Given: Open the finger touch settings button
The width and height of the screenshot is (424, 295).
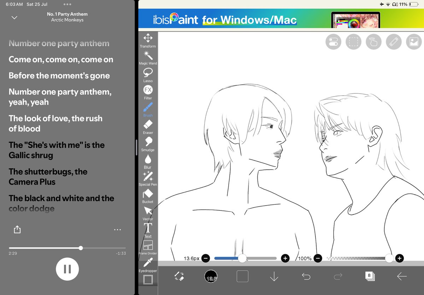Looking at the screenshot, I should [373, 42].
